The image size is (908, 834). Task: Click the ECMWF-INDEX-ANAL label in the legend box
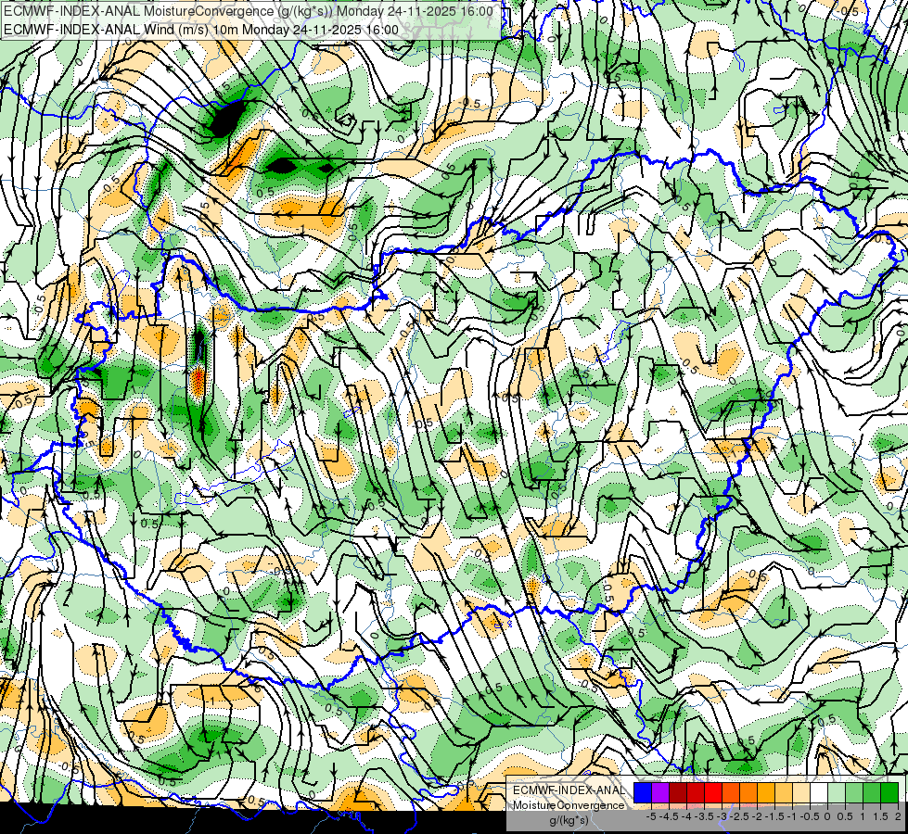pyautogui.click(x=569, y=790)
